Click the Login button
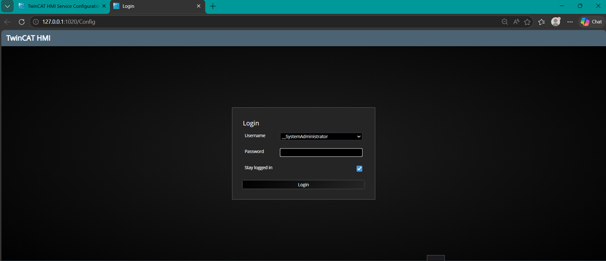606x261 pixels. coord(304,185)
